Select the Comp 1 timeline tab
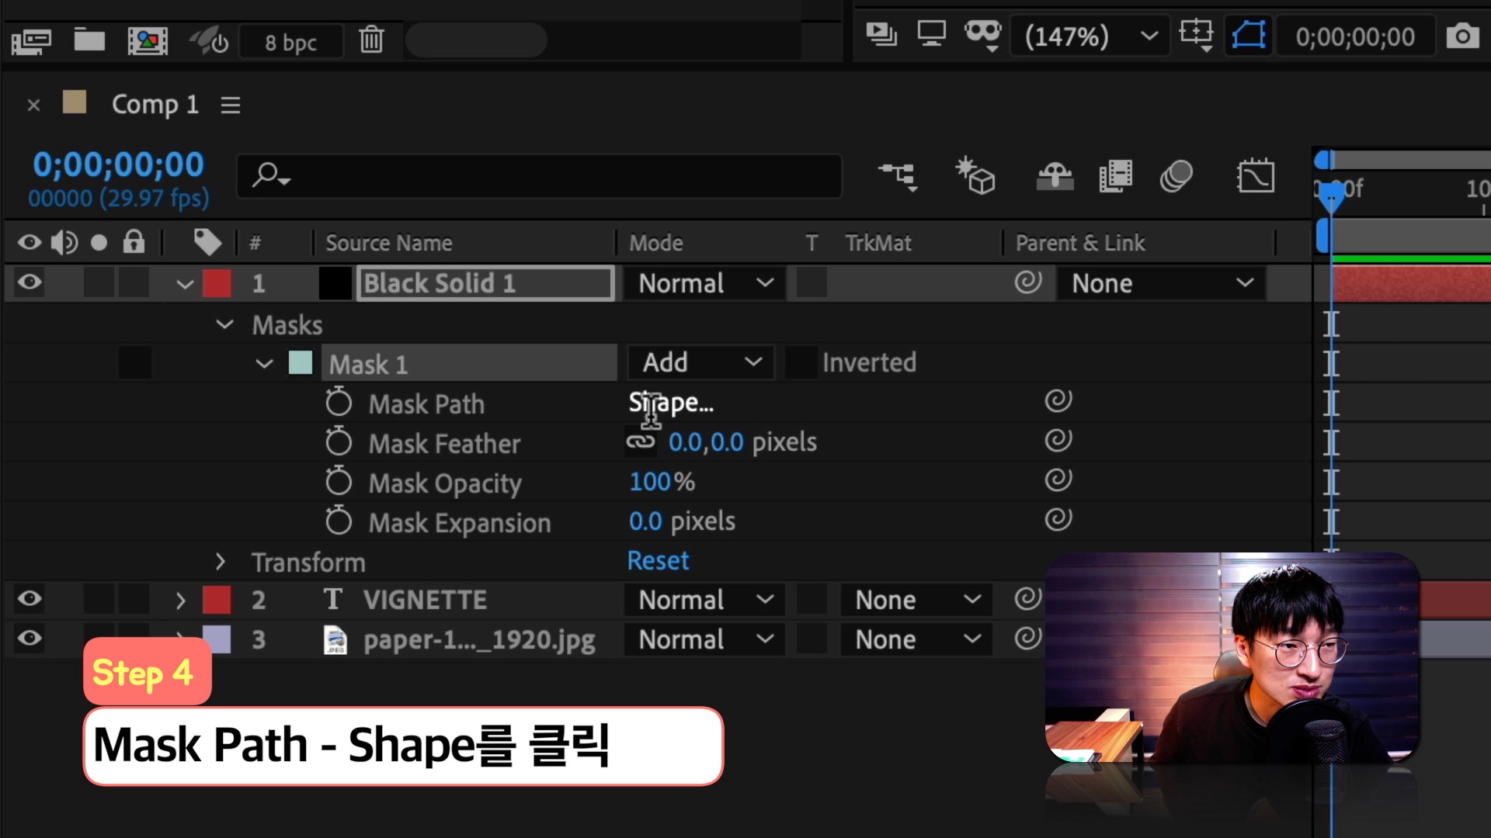1491x838 pixels. [155, 105]
